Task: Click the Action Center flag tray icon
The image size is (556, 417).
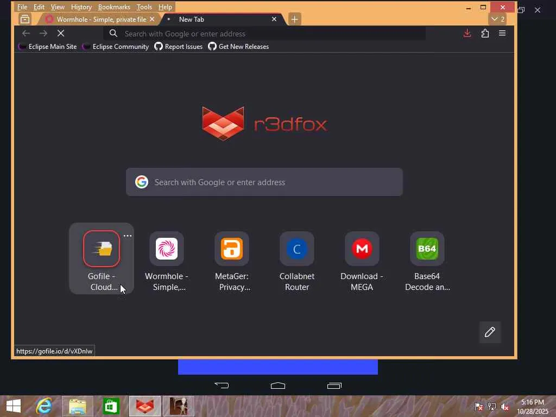Action: pyautogui.click(x=479, y=406)
